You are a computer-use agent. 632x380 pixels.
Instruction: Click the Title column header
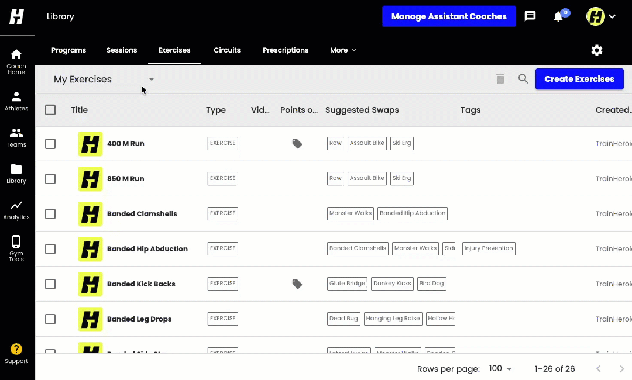tap(80, 110)
